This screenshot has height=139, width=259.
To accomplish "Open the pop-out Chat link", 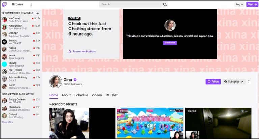I will click(x=112, y=95).
